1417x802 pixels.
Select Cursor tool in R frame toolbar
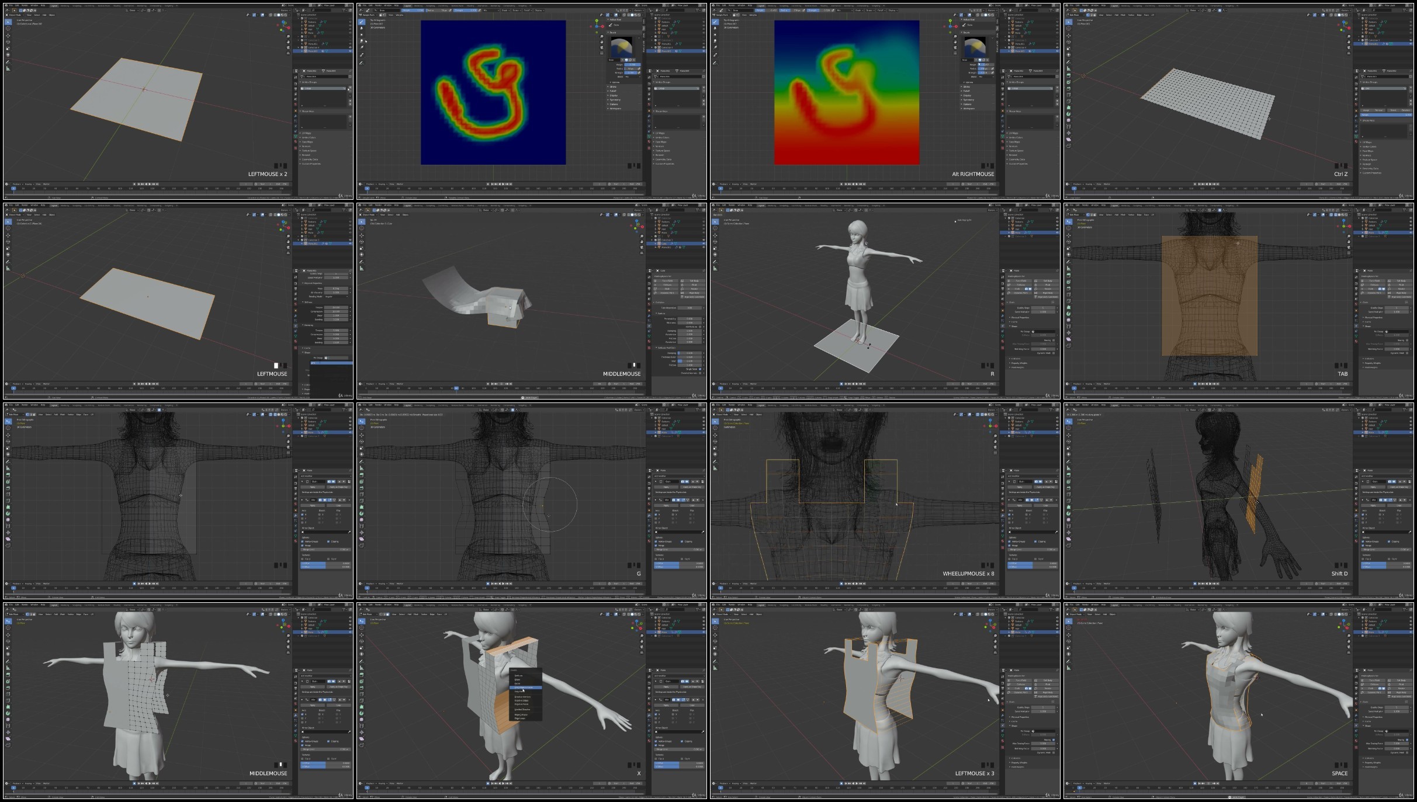click(x=715, y=228)
